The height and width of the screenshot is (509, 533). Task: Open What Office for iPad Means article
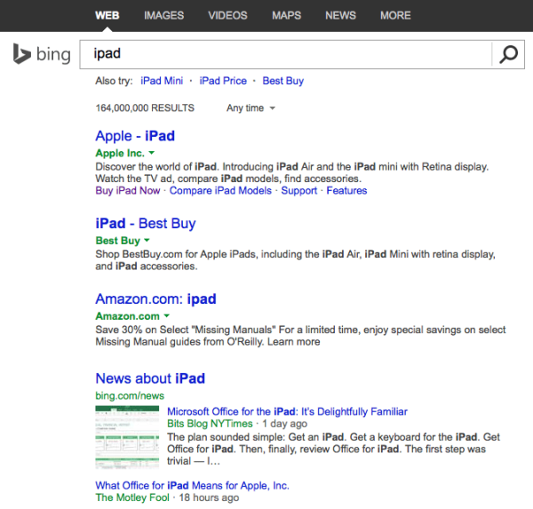(x=192, y=486)
